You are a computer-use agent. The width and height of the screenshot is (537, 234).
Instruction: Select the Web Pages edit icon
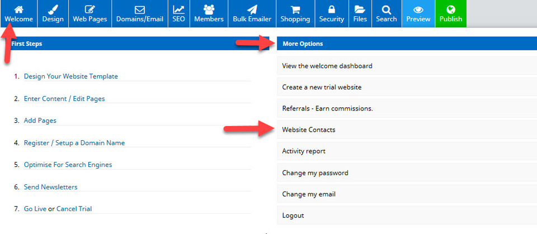(x=89, y=9)
